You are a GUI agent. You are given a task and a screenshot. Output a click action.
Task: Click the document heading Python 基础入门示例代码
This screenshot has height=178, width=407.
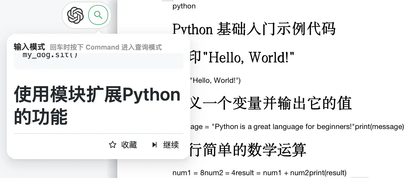[254, 29]
